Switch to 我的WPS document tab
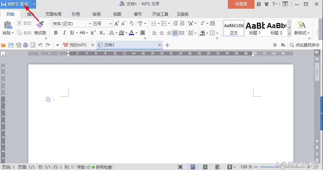 point(77,45)
